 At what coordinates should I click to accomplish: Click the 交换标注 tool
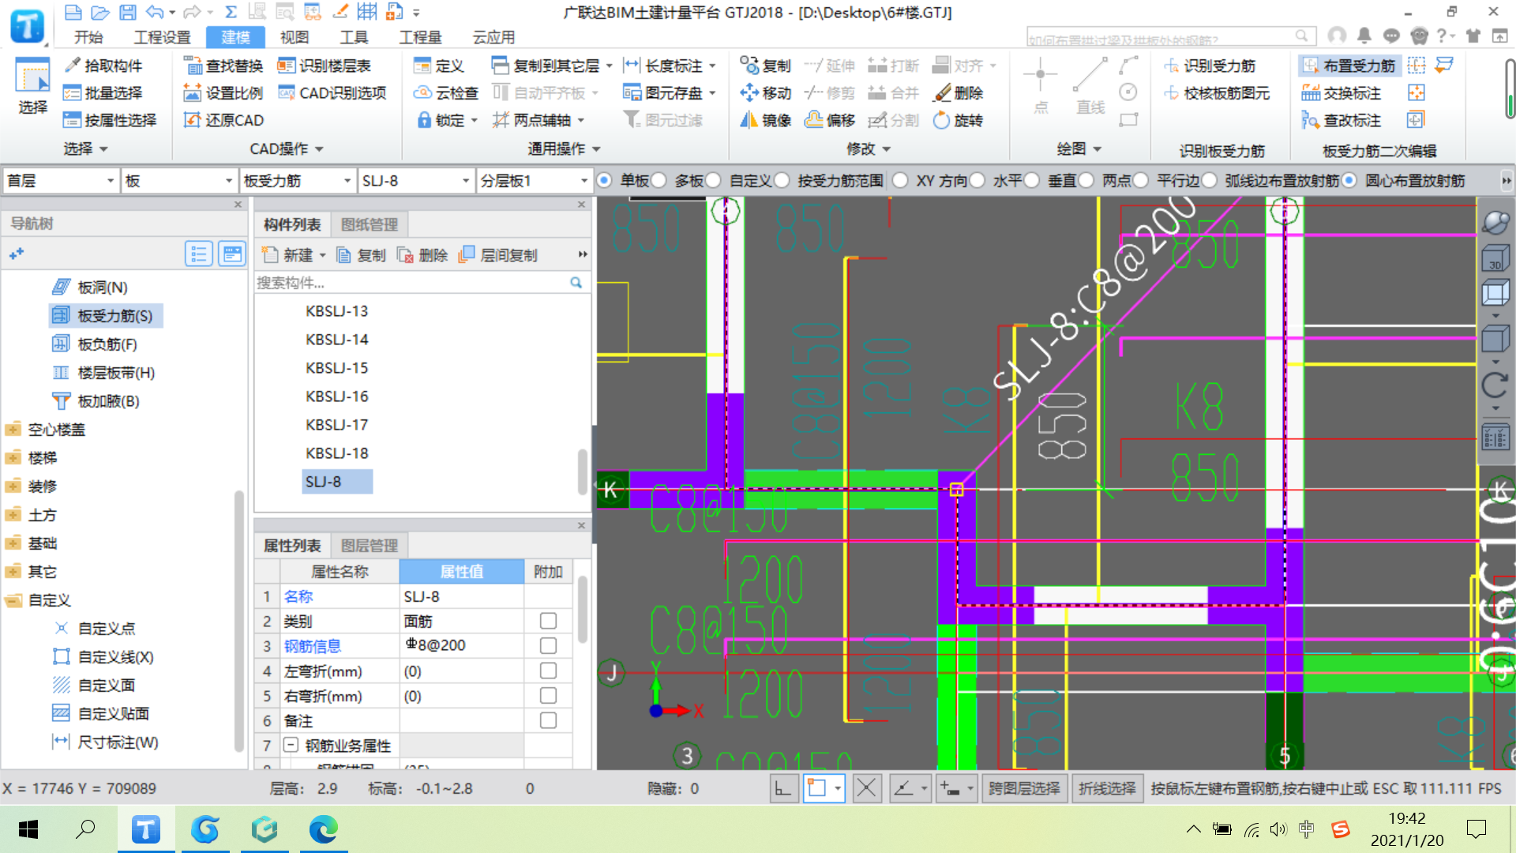[1342, 93]
